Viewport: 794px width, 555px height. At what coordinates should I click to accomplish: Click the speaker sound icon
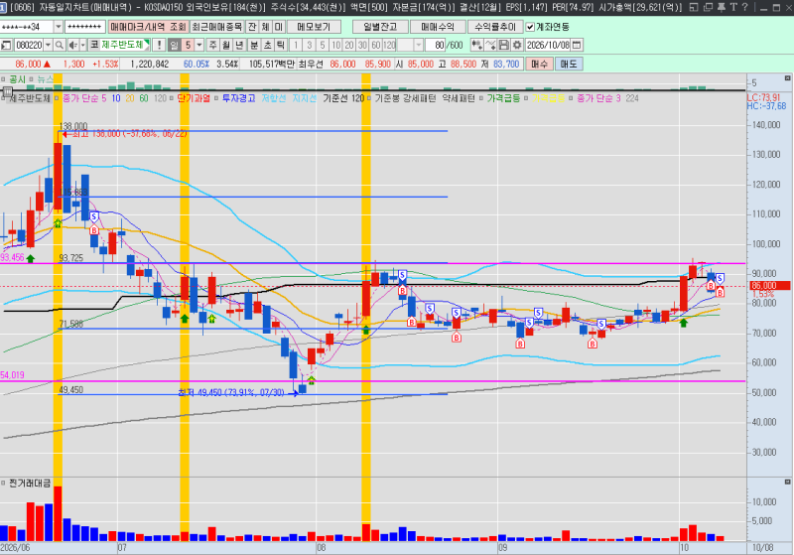[72, 45]
